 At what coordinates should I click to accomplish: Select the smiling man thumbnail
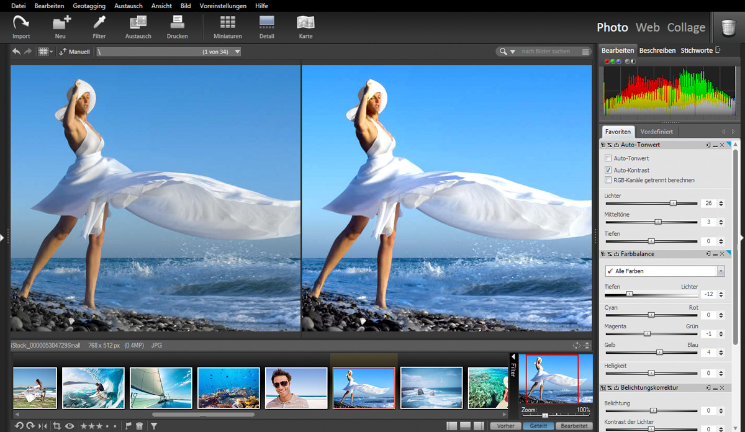(296, 388)
